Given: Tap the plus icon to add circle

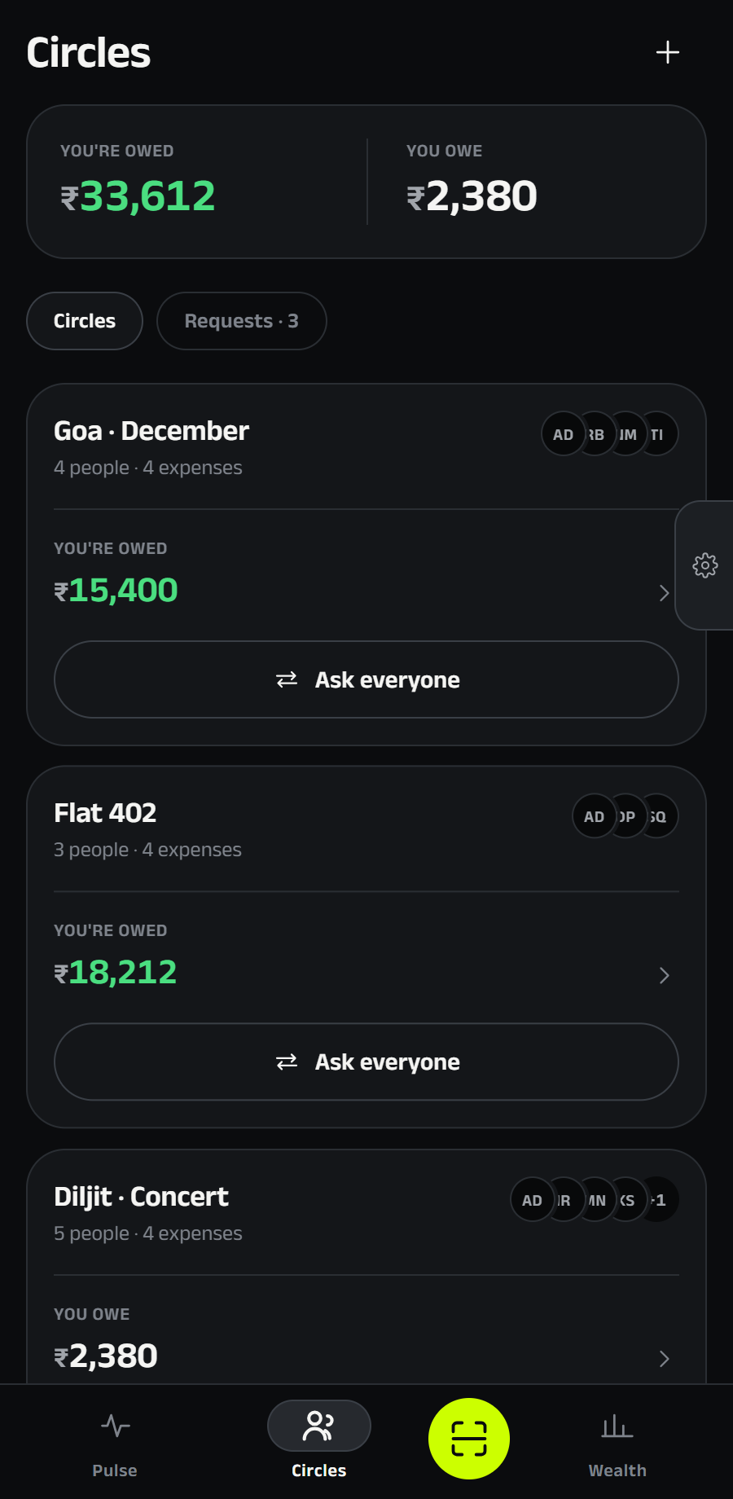Looking at the screenshot, I should coord(668,52).
